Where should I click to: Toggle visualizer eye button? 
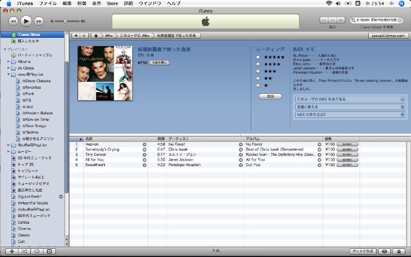384,251
